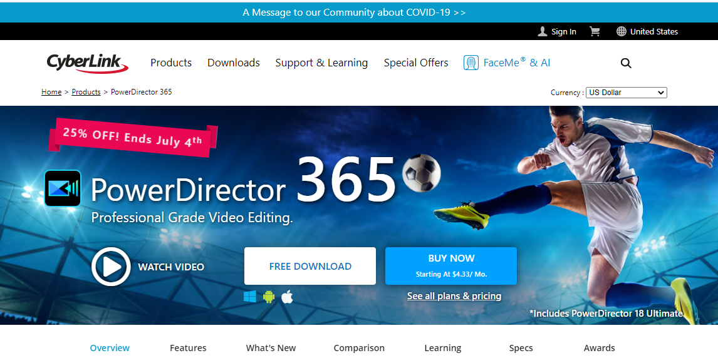
Task: Go to Home breadcrumb link
Action: coord(51,92)
